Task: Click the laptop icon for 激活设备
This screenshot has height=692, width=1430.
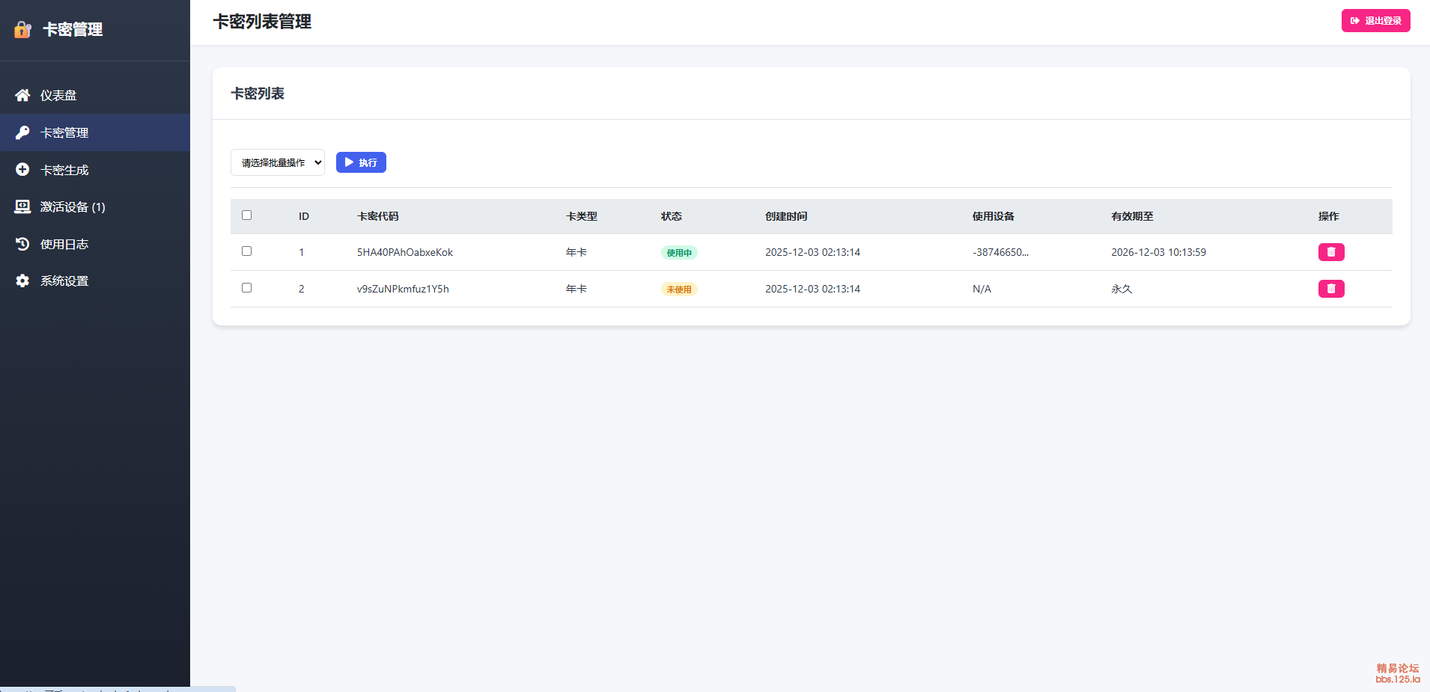Action: tap(22, 206)
